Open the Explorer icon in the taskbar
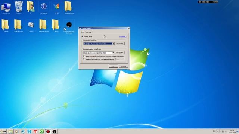The height and width of the screenshot is (134, 239). (11, 131)
